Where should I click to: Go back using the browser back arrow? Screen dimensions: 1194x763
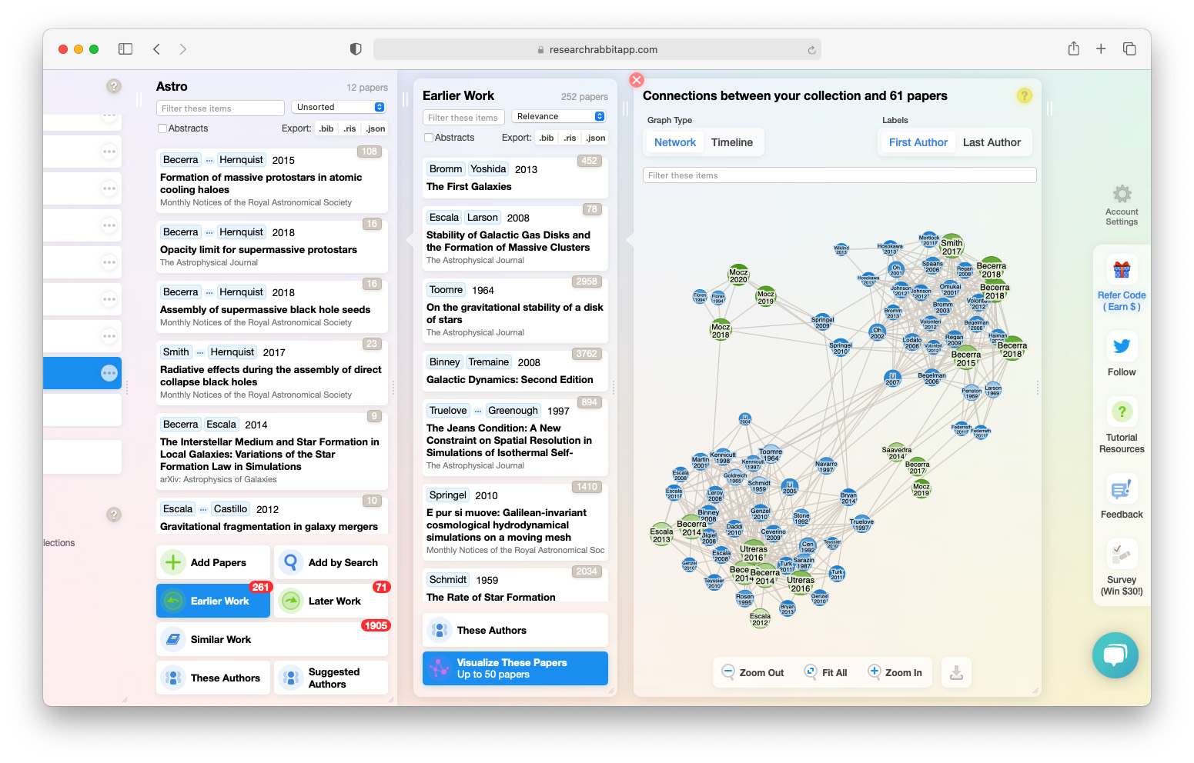pos(156,49)
